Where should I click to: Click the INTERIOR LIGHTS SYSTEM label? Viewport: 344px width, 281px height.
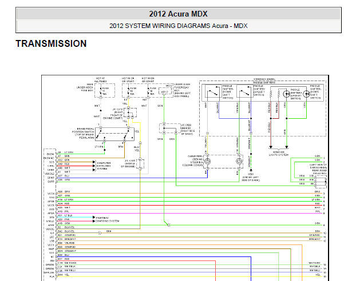pos(279,154)
